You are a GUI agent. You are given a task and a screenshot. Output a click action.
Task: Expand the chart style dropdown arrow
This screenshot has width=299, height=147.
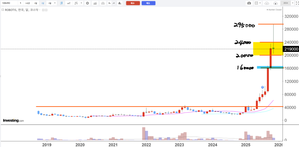point(82,3)
